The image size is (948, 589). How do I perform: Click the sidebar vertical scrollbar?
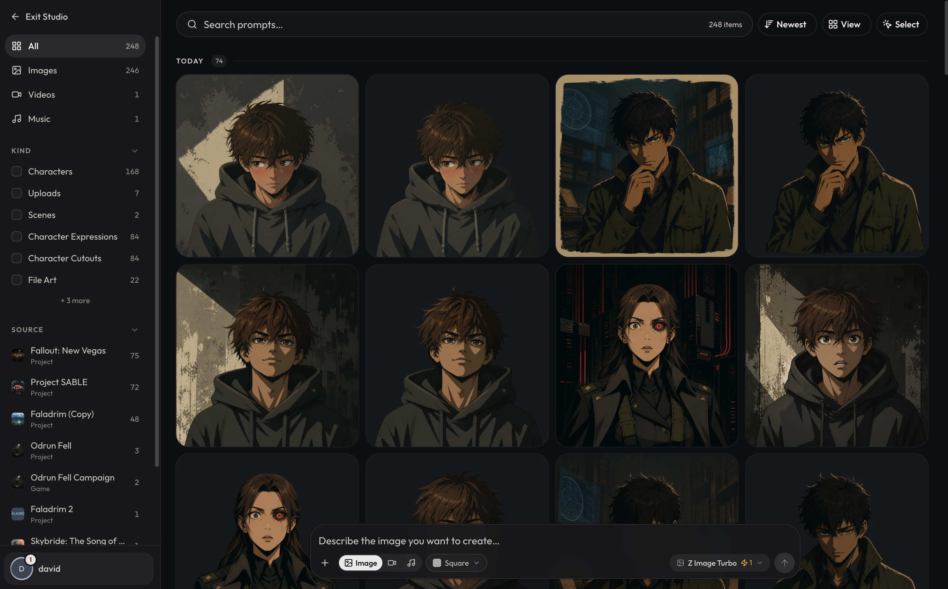tap(157, 251)
